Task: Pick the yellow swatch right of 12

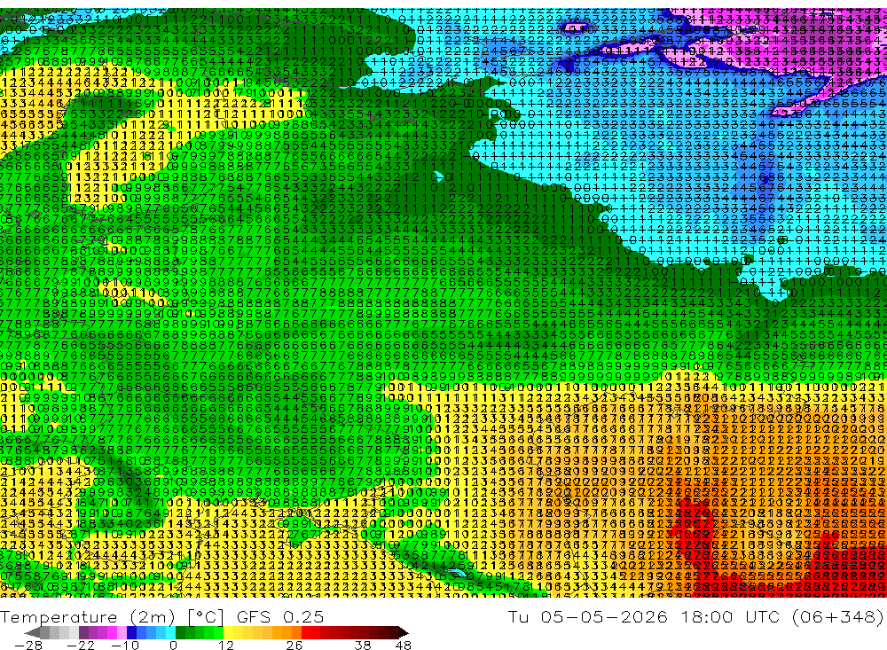Action: tap(229, 632)
